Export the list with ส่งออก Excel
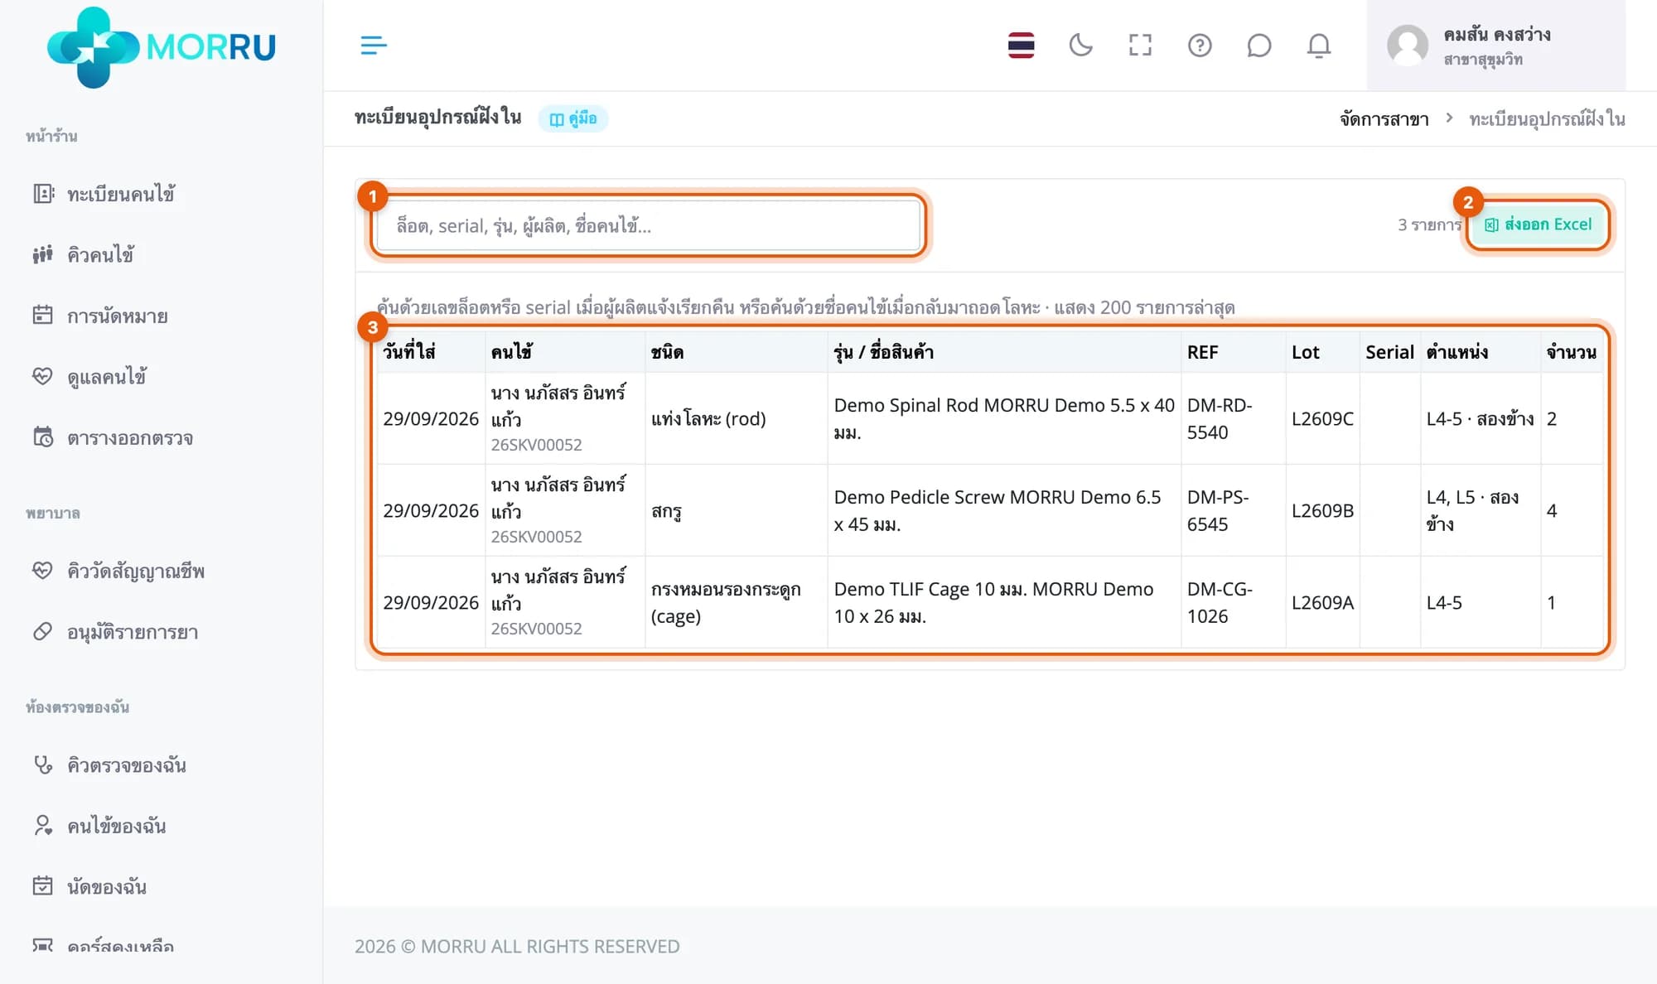 point(1539,224)
